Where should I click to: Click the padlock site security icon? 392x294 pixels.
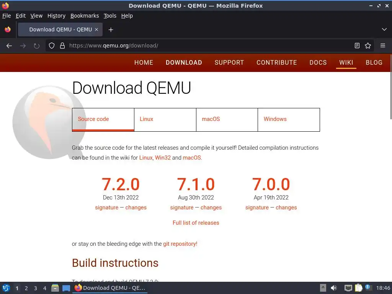click(62, 46)
